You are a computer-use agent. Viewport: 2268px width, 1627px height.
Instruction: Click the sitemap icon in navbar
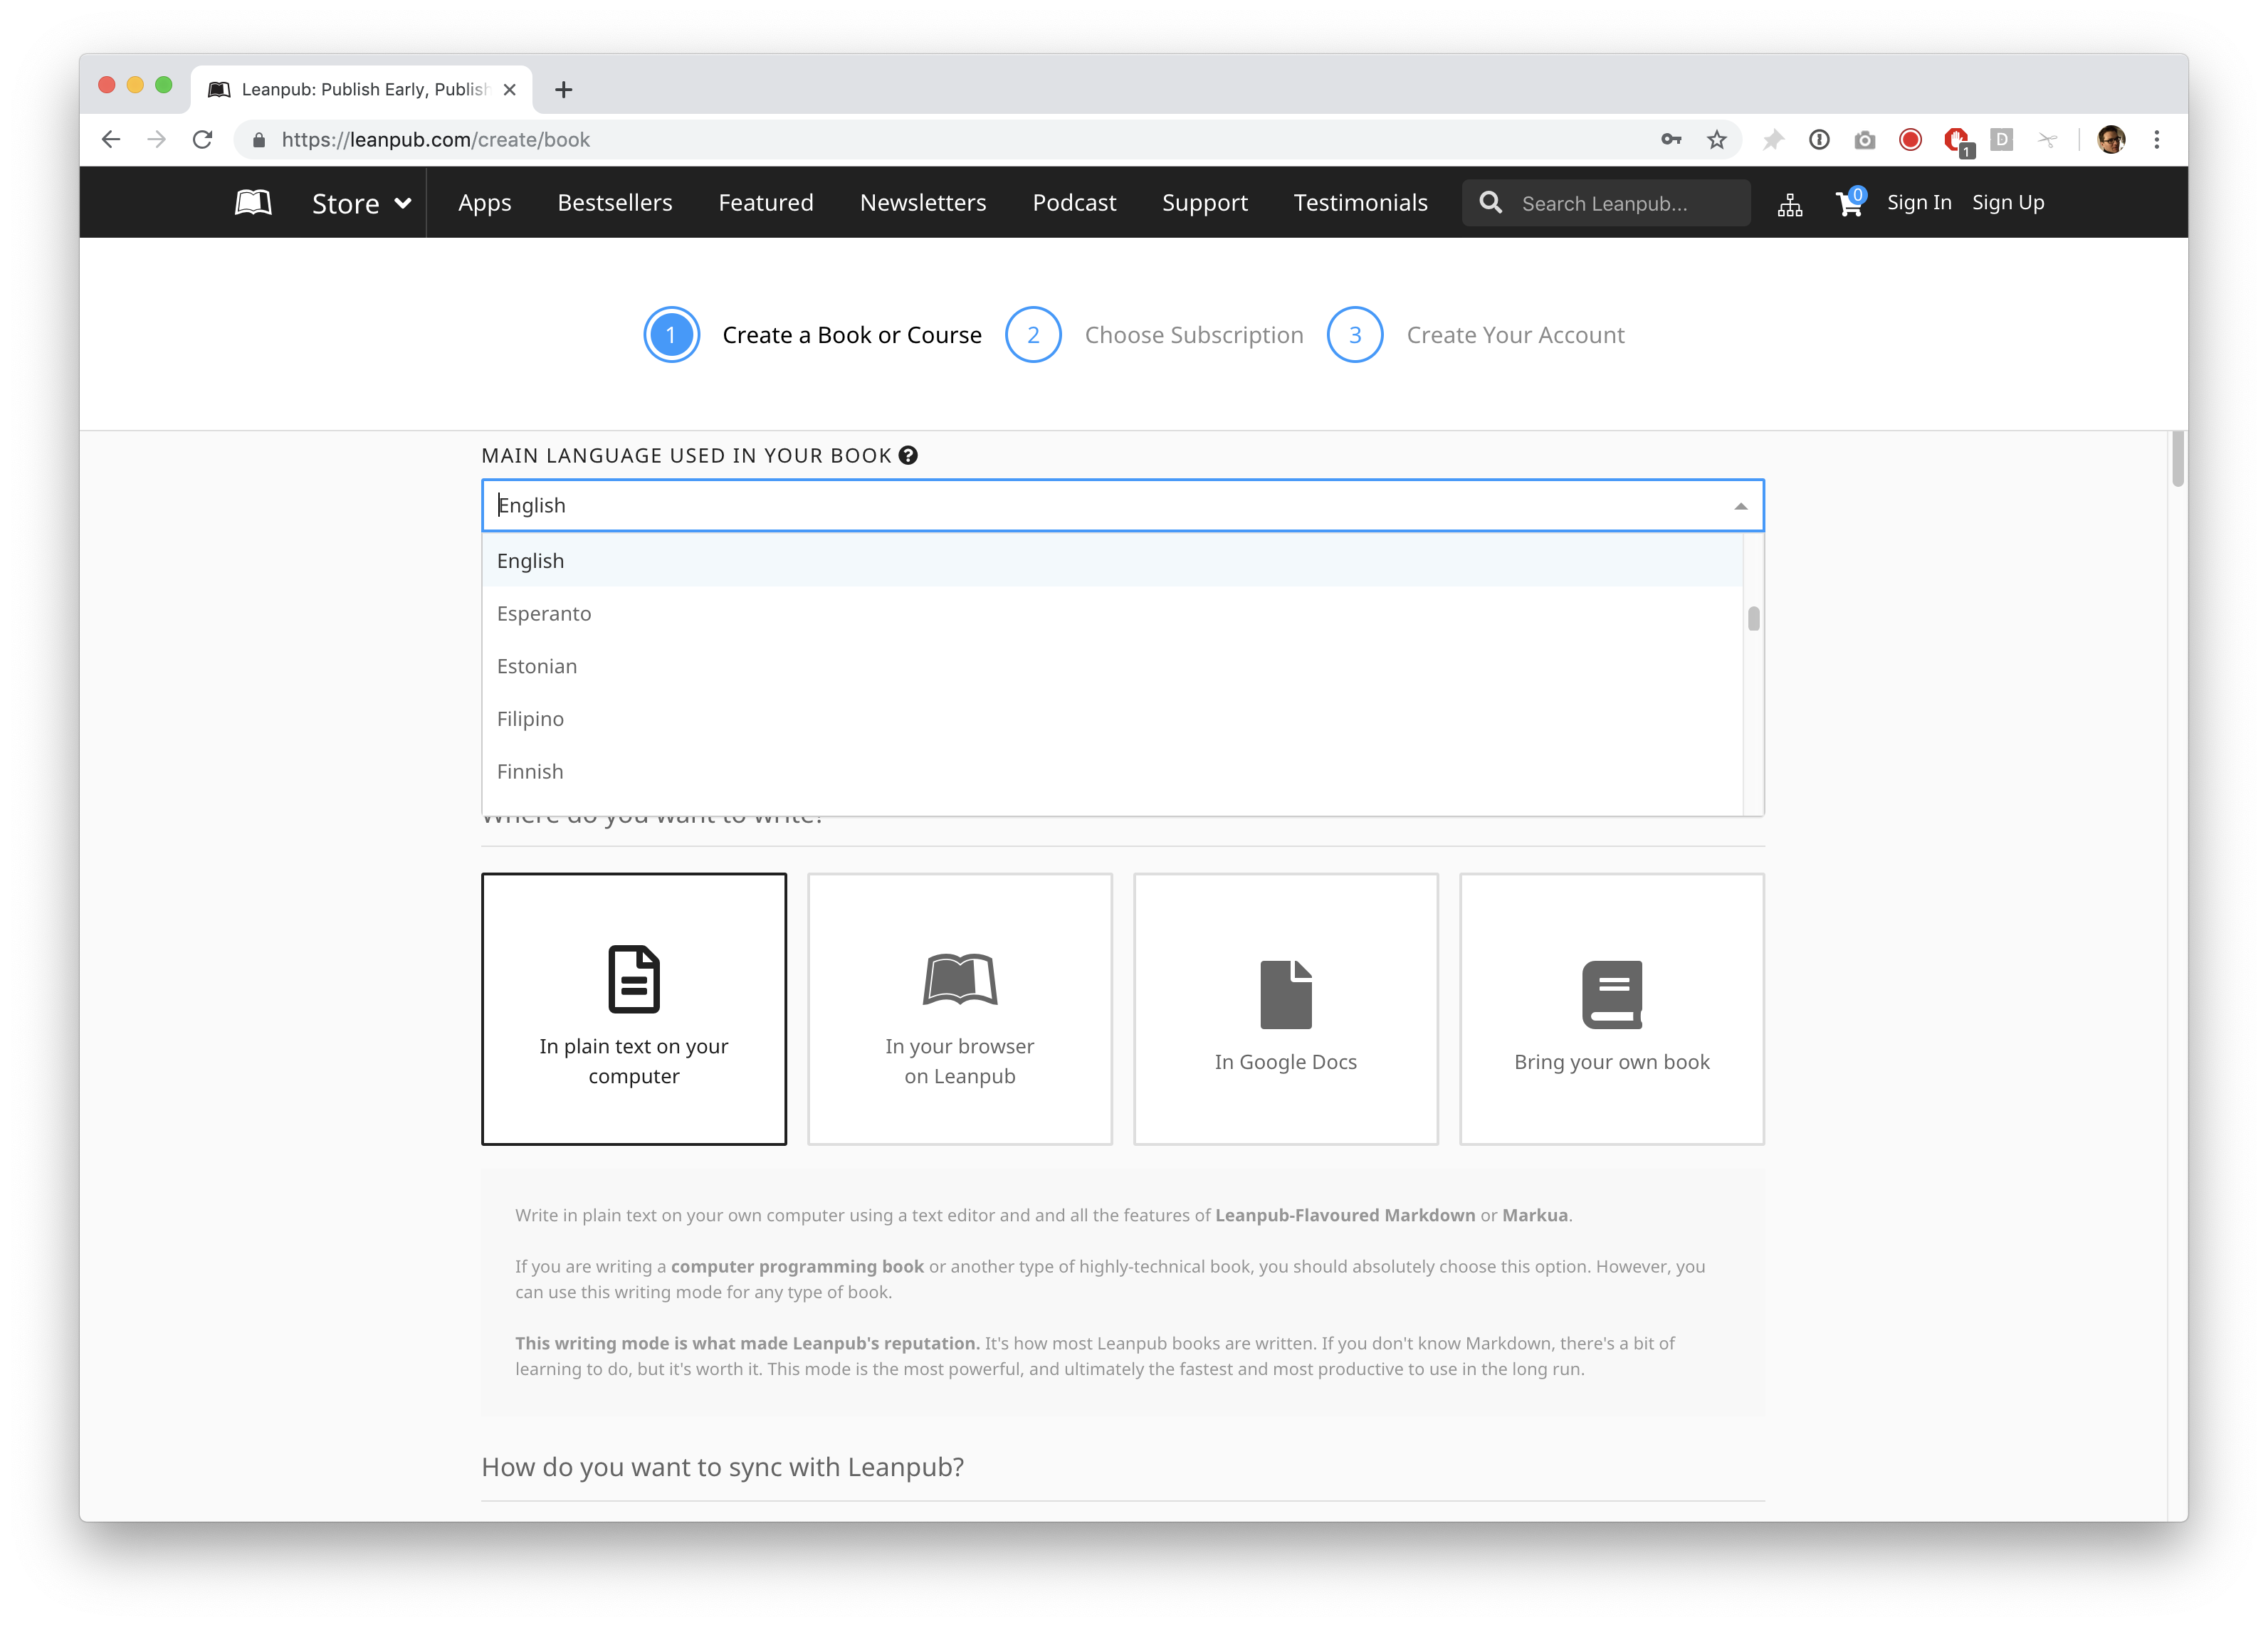point(1790,204)
